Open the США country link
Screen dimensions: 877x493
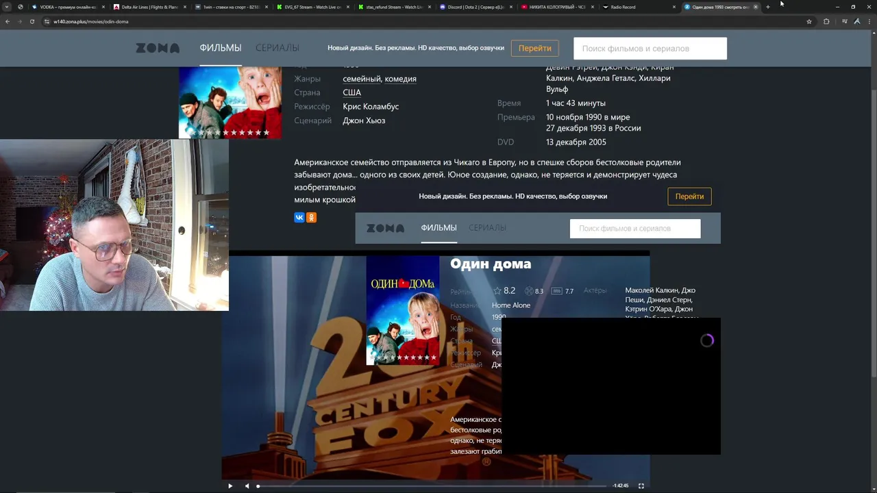(351, 92)
